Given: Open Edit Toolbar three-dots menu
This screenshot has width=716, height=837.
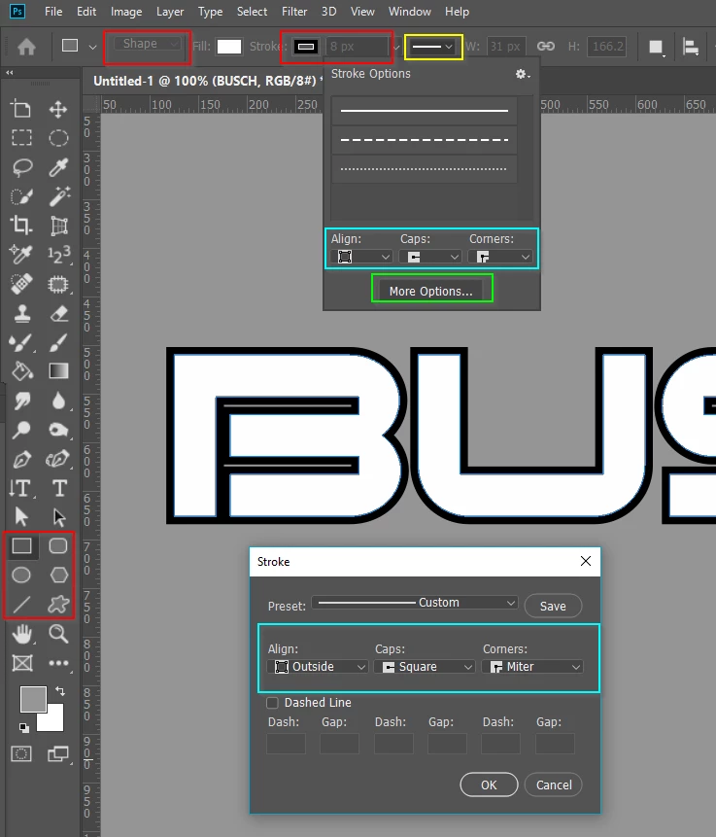Looking at the screenshot, I should pos(58,663).
